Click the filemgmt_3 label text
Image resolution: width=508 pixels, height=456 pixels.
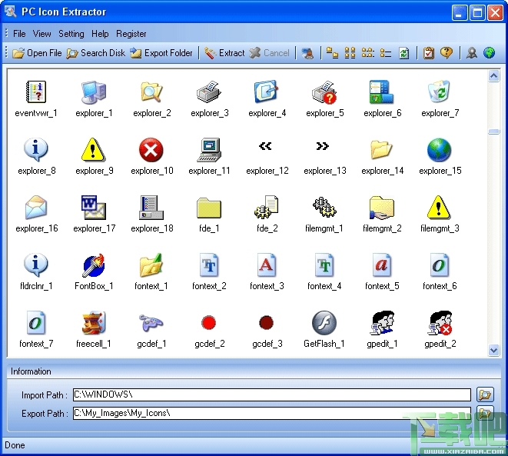click(x=440, y=228)
